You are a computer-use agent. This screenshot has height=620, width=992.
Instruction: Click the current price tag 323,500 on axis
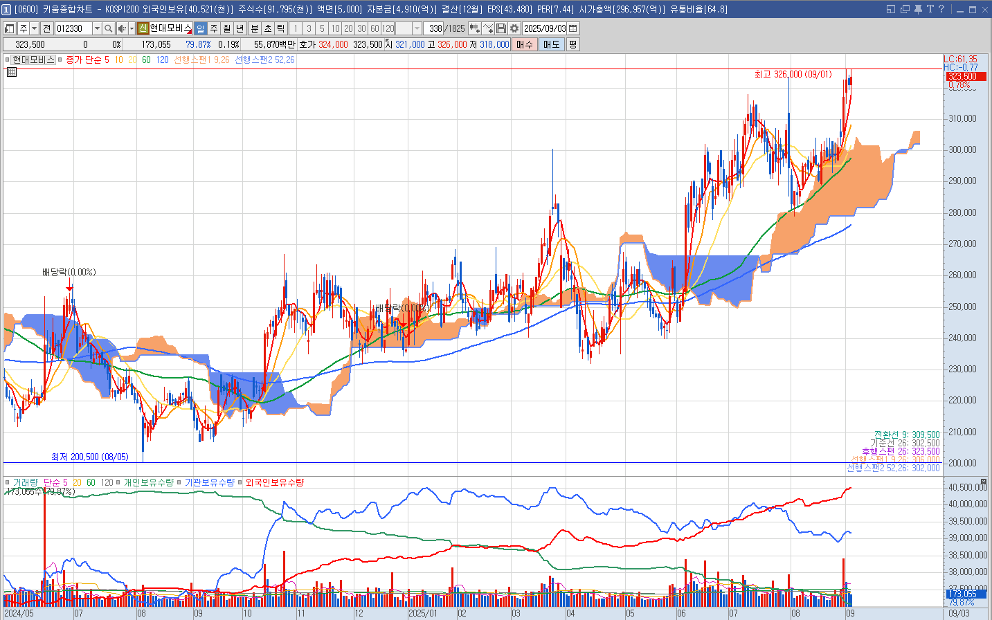pyautogui.click(x=966, y=76)
